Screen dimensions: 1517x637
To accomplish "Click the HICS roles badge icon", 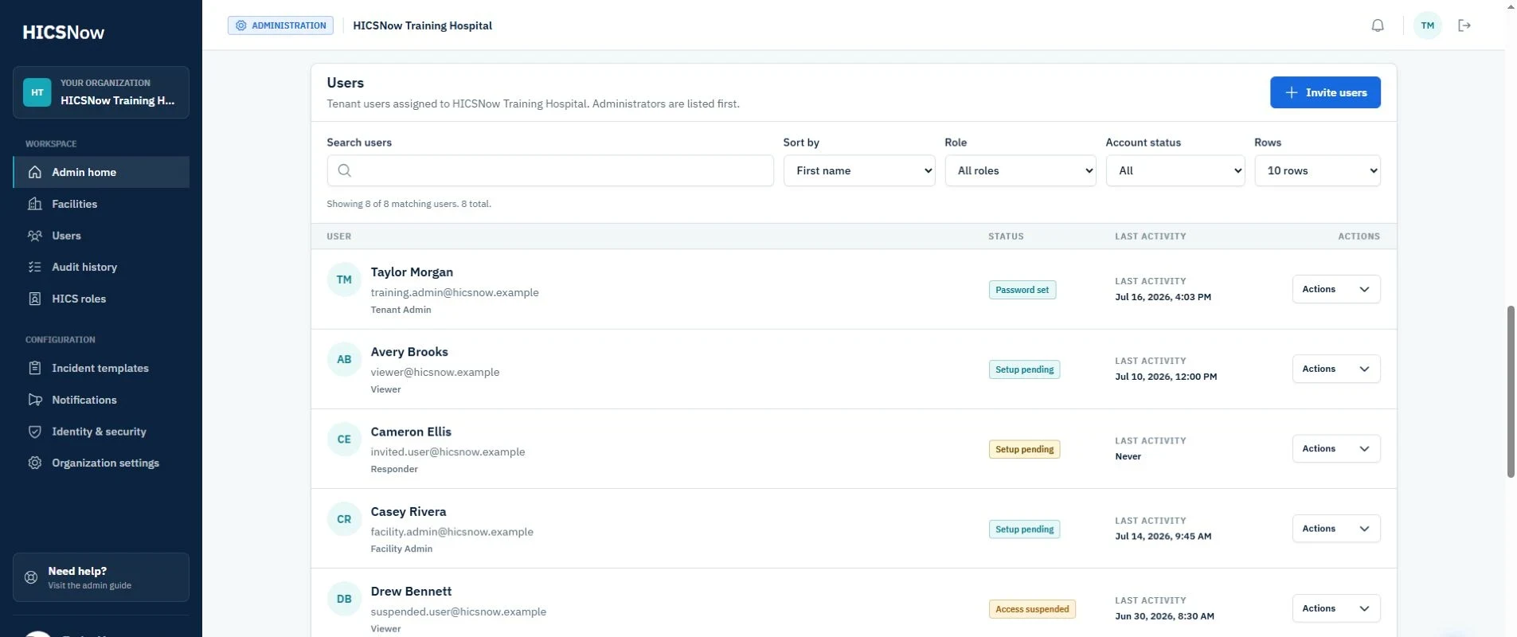I will pos(35,299).
